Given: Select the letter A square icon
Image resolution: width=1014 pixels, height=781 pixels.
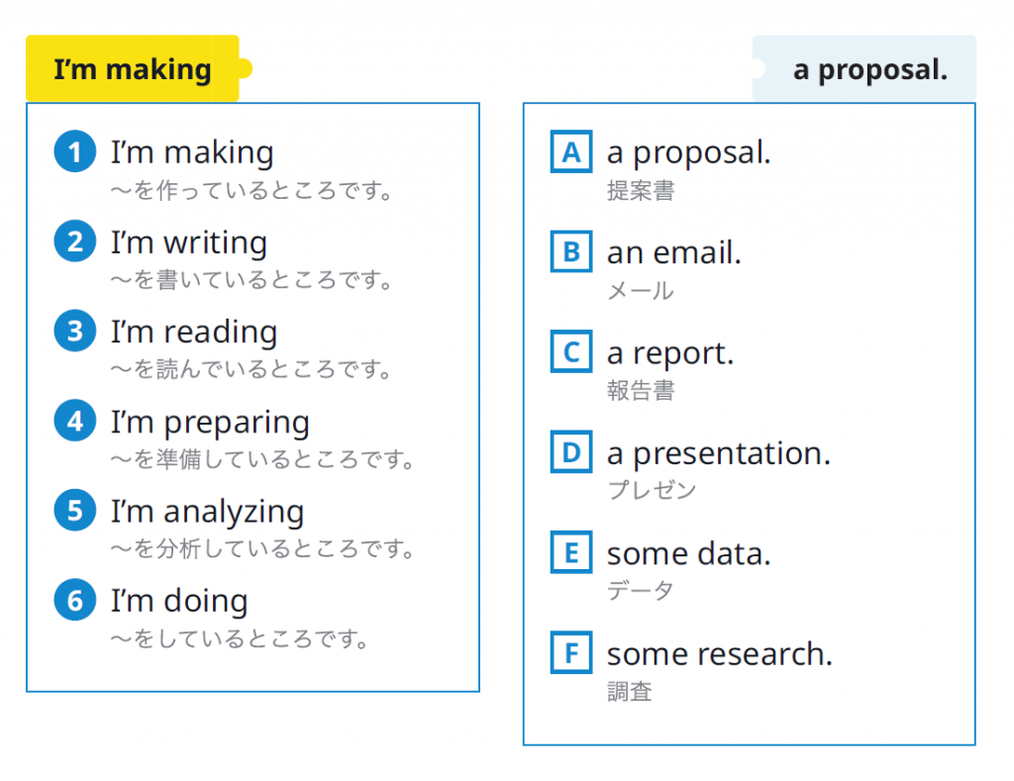Looking at the screenshot, I should click(x=570, y=152).
